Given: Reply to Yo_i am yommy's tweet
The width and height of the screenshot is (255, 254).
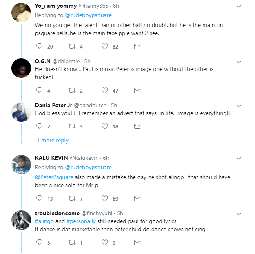Looking at the screenshot, I should [x=40, y=46].
